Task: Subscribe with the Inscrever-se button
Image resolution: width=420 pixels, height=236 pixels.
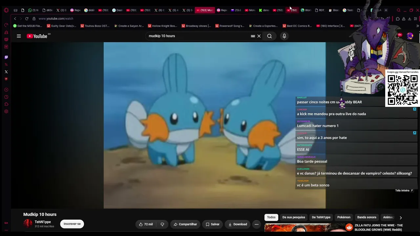Action: coord(72,224)
